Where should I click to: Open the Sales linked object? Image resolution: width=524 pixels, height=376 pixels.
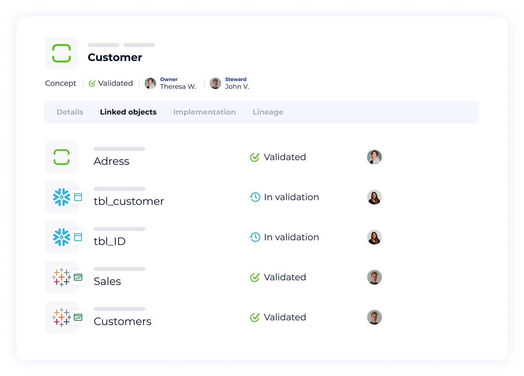tap(107, 281)
